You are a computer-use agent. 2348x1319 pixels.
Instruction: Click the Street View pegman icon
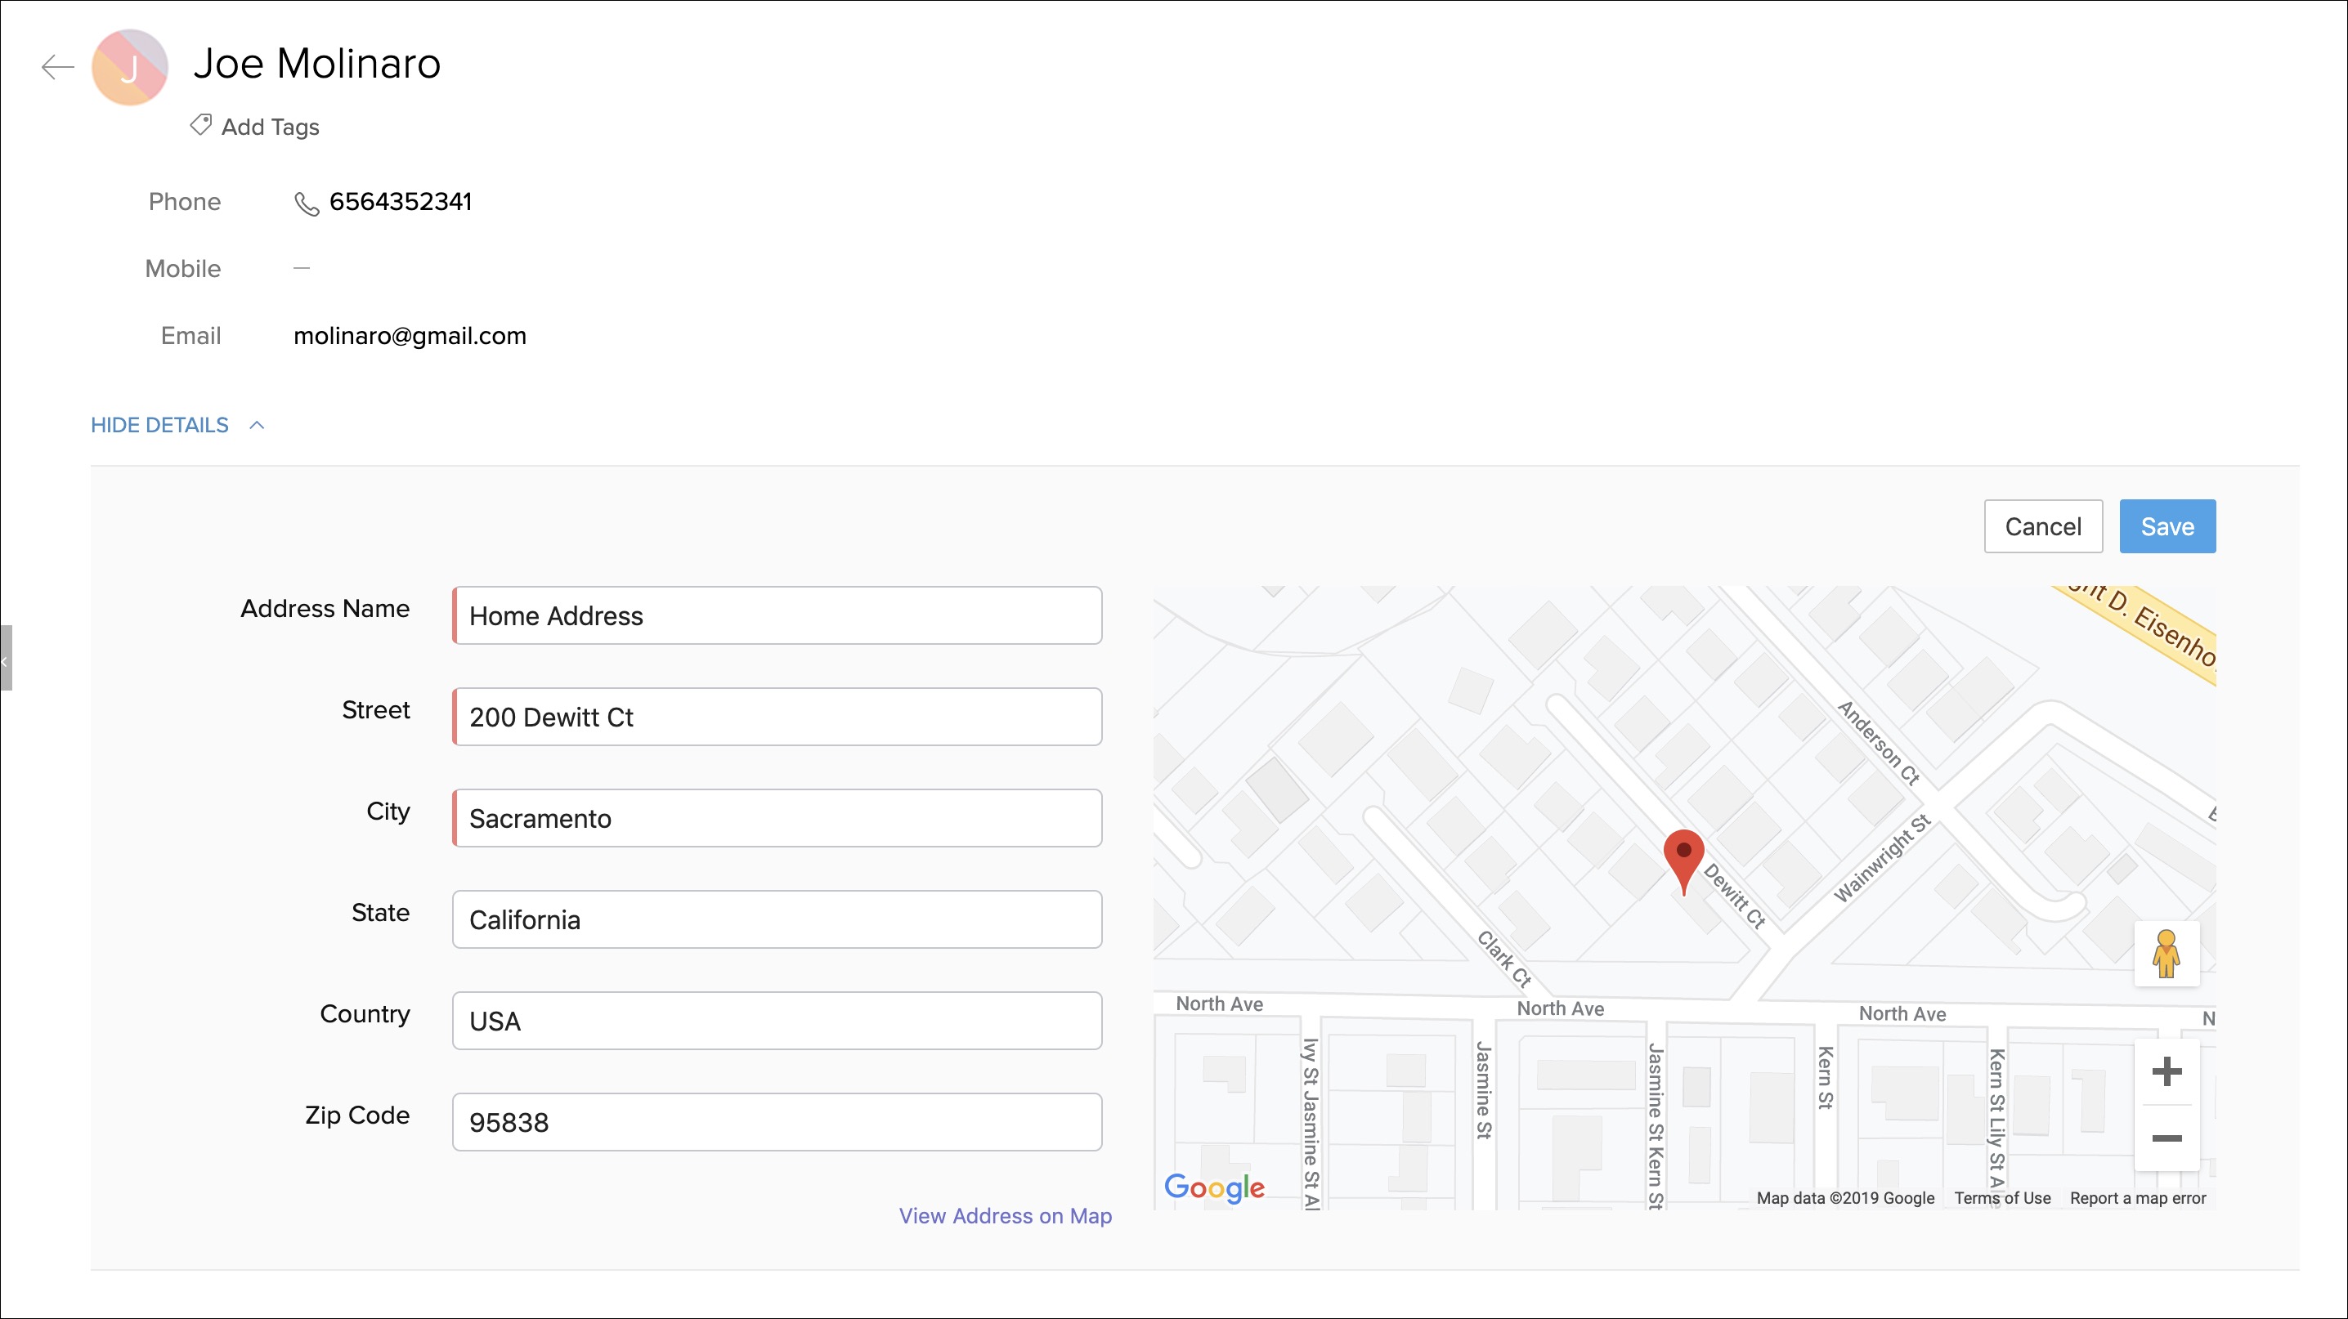tap(2166, 953)
